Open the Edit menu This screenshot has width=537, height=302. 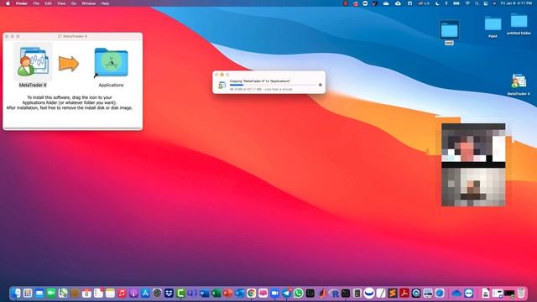coord(49,3)
